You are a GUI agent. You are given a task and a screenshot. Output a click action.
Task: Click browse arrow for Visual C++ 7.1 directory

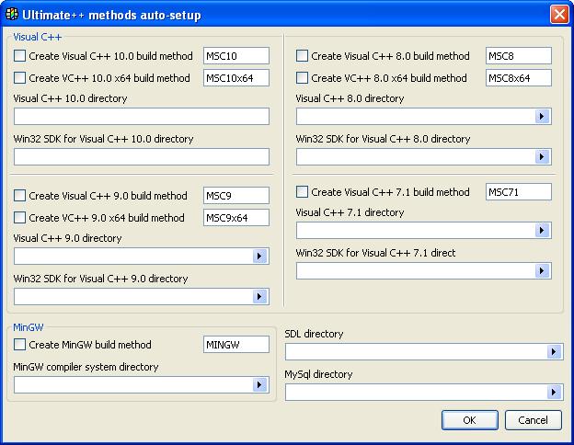(542, 231)
